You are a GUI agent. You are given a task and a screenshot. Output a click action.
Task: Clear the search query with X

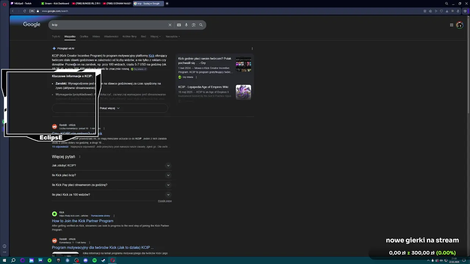click(170, 25)
